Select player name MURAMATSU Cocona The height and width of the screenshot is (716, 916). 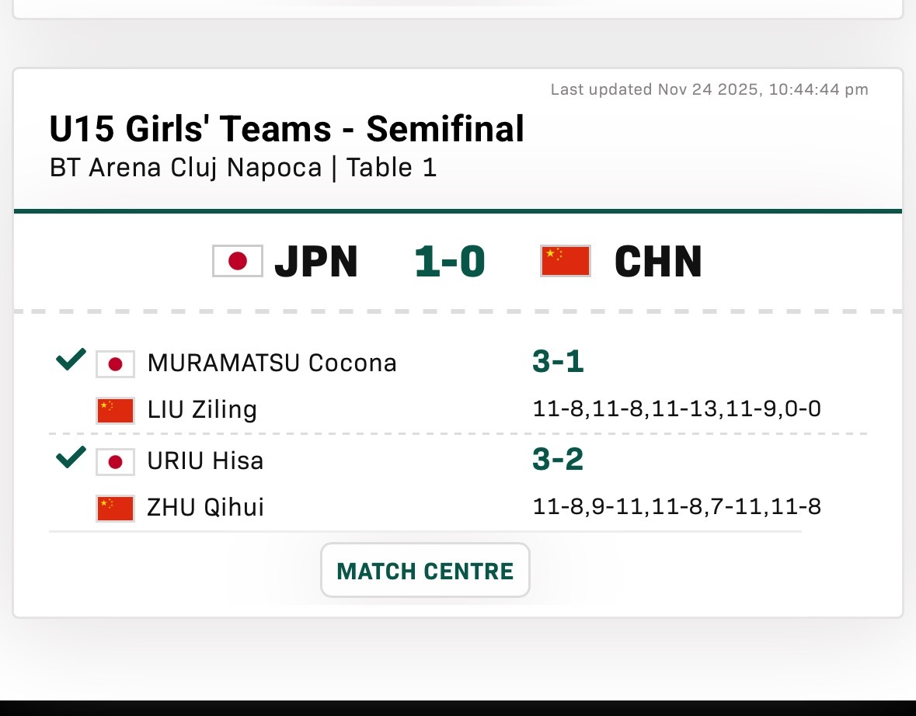pyautogui.click(x=272, y=363)
